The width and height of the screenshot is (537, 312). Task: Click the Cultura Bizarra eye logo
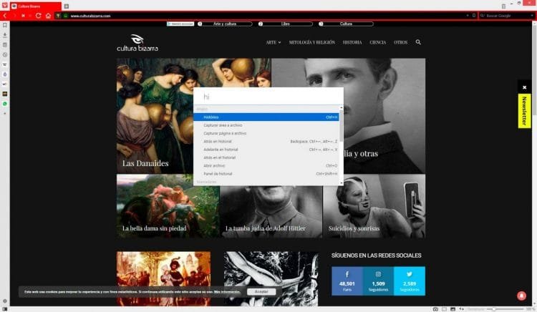pyautogui.click(x=137, y=43)
